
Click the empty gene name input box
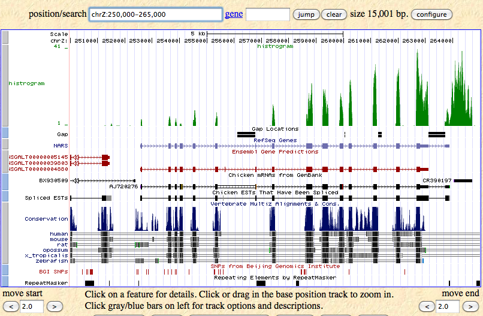tap(267, 14)
